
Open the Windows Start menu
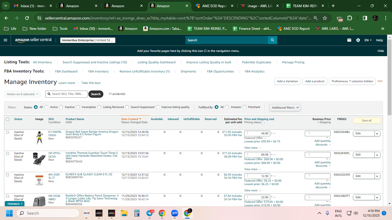tap(9, 213)
